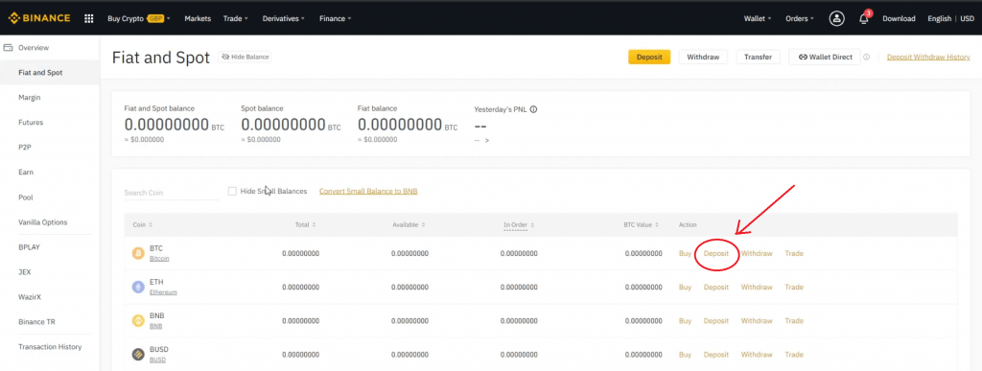Click the Bitcoin name link under BTC
Image resolution: width=982 pixels, height=371 pixels.
coord(159,259)
